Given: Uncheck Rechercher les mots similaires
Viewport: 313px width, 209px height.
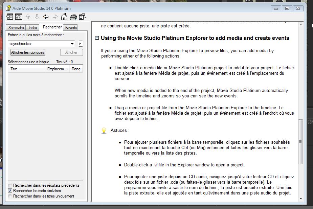Looking at the screenshot, I should coord(10,191).
